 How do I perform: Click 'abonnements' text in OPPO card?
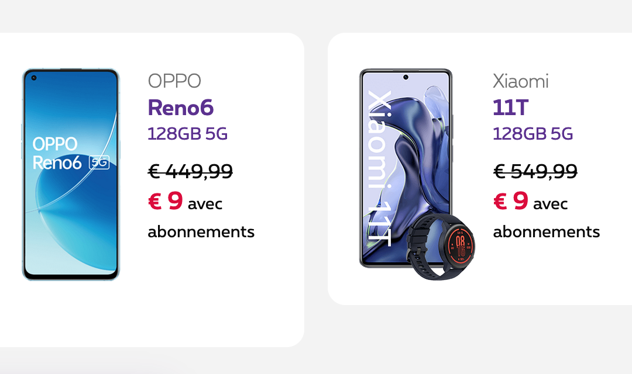[x=201, y=232]
